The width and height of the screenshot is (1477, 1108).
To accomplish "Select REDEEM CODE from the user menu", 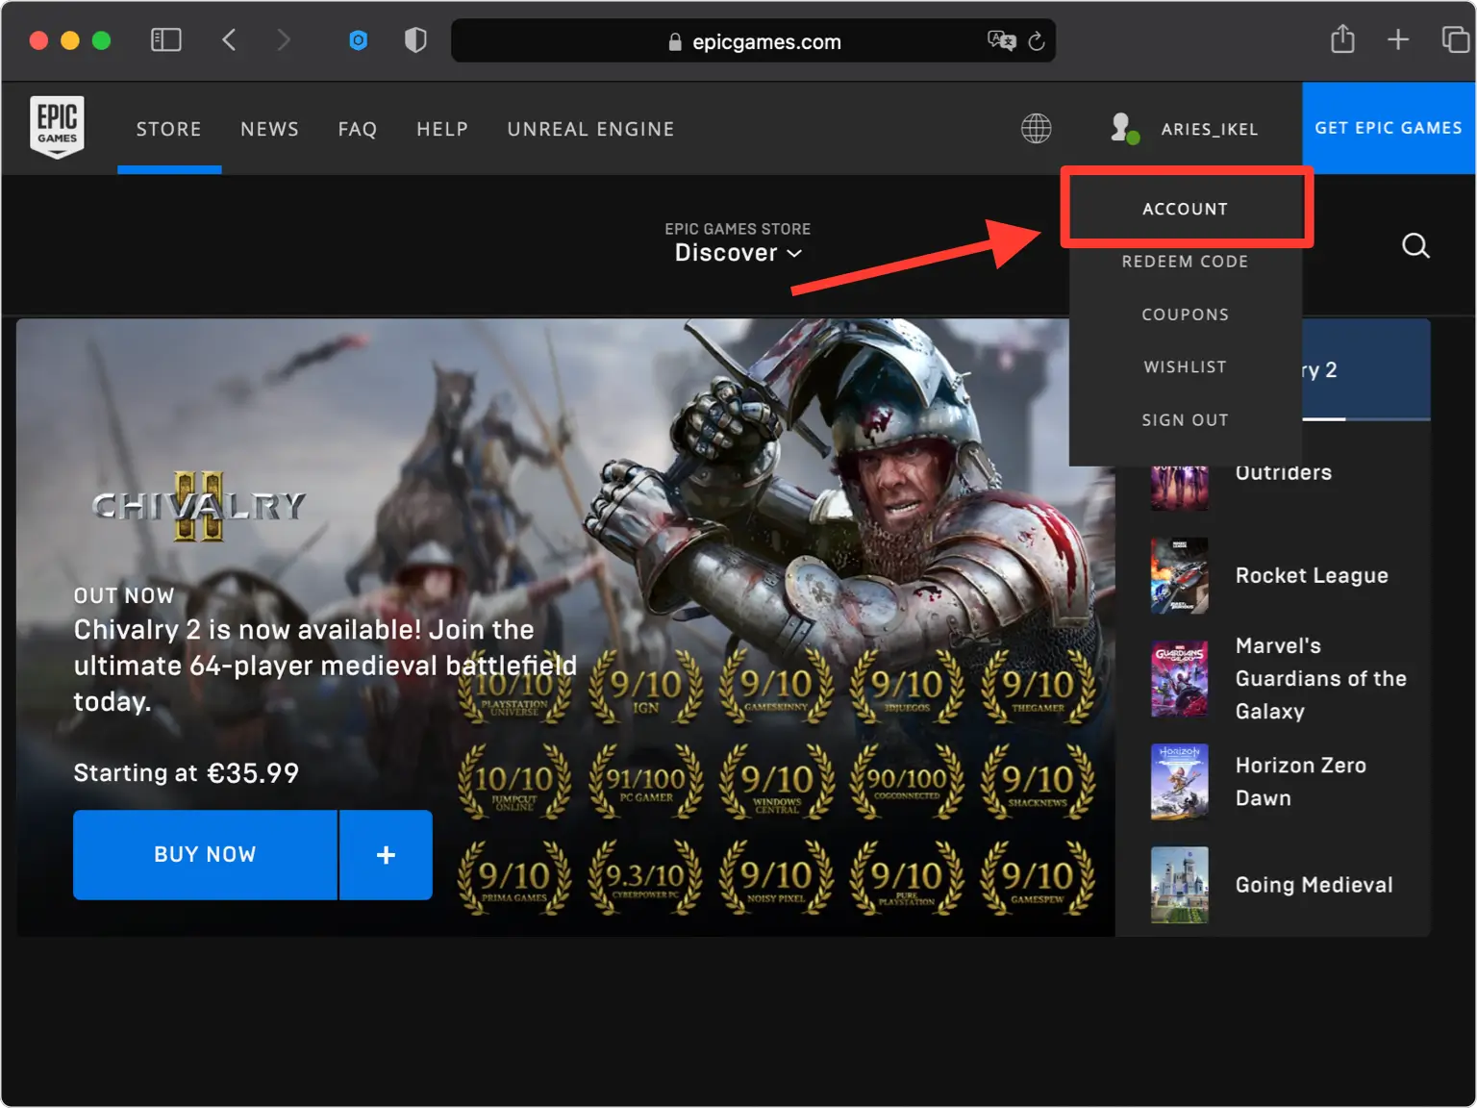I will pos(1185,262).
